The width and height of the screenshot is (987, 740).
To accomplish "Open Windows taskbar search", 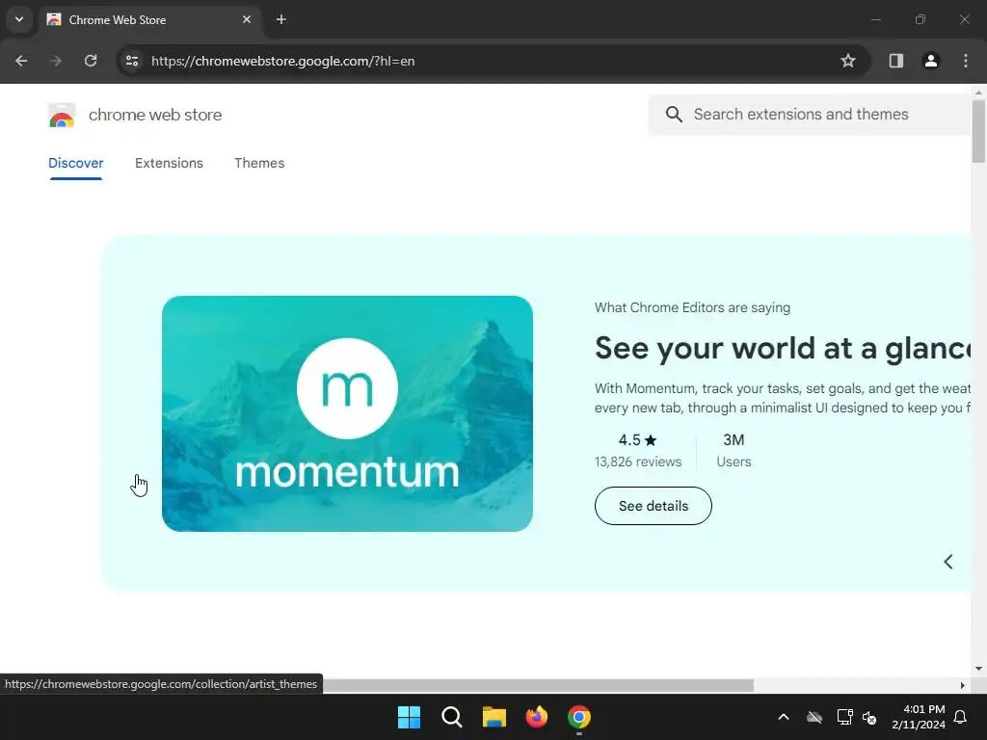I will pos(451,717).
